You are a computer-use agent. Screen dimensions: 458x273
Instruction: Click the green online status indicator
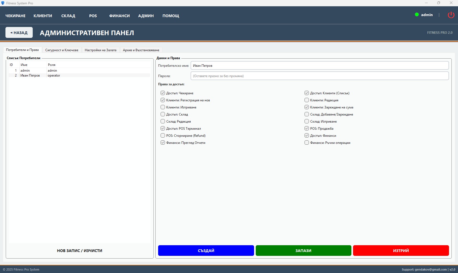click(x=417, y=15)
